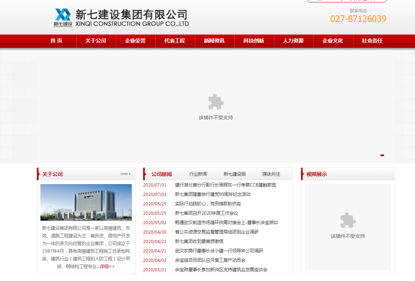Open the MORE link in the 关于公司 panel
This screenshot has height=281, width=415.
(x=125, y=174)
